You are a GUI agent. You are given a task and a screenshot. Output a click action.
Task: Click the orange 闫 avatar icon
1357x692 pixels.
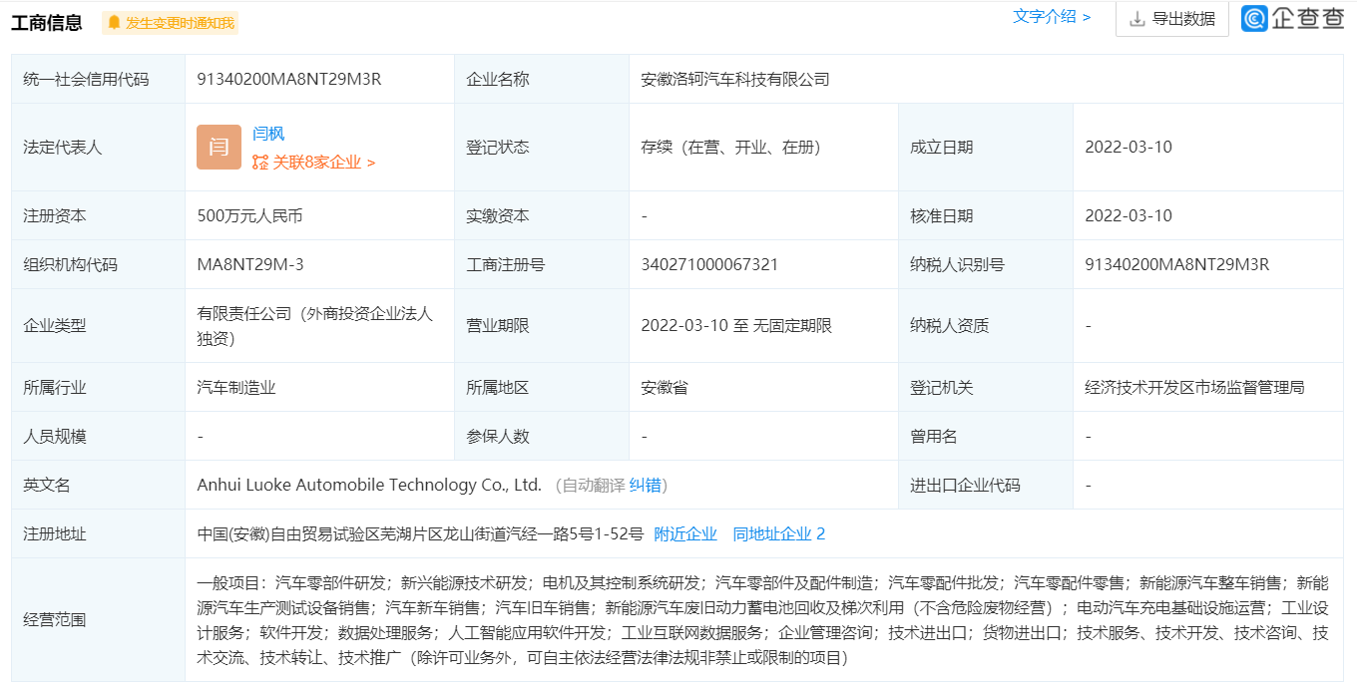[219, 147]
